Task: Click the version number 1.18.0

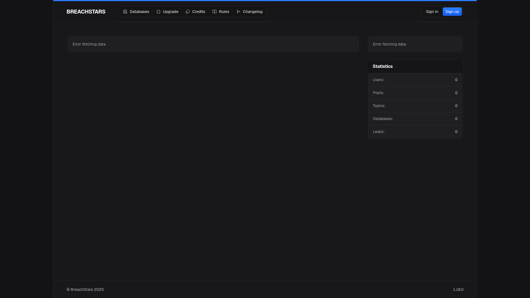Action: point(458,289)
